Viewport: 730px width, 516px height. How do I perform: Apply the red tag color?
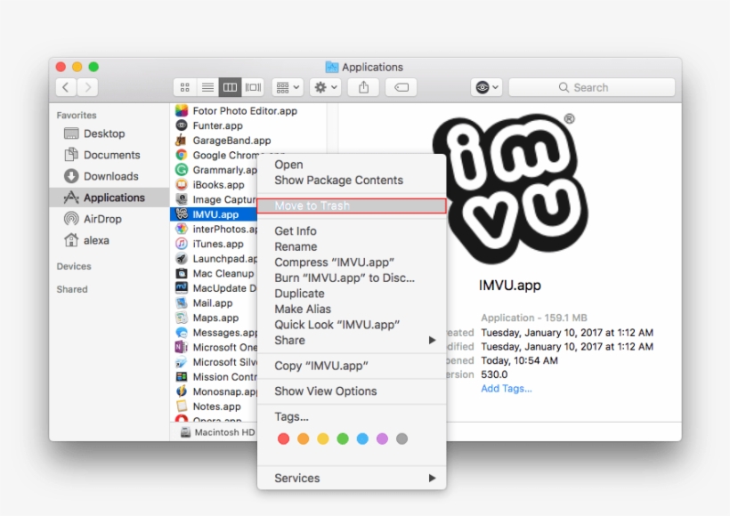coord(283,439)
